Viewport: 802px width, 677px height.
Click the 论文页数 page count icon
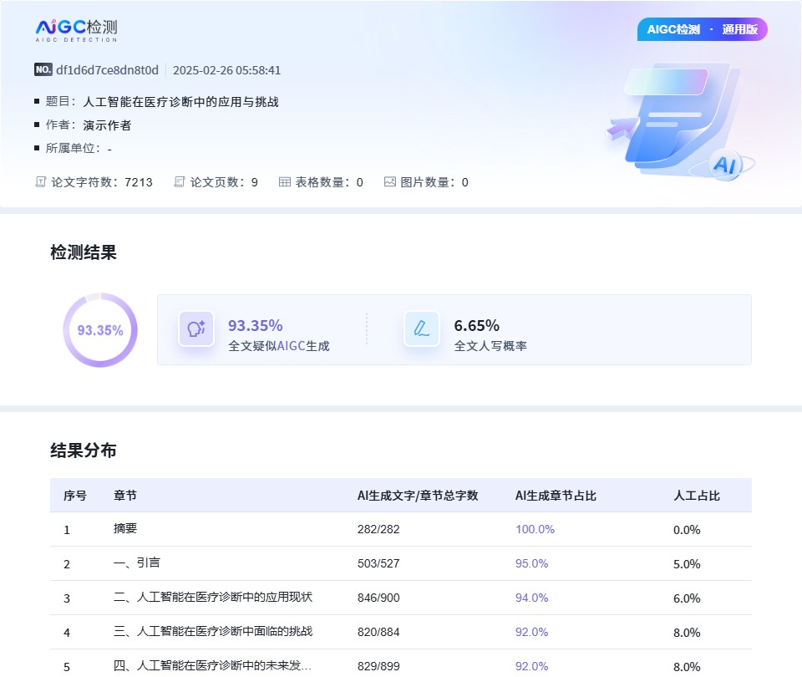[179, 182]
